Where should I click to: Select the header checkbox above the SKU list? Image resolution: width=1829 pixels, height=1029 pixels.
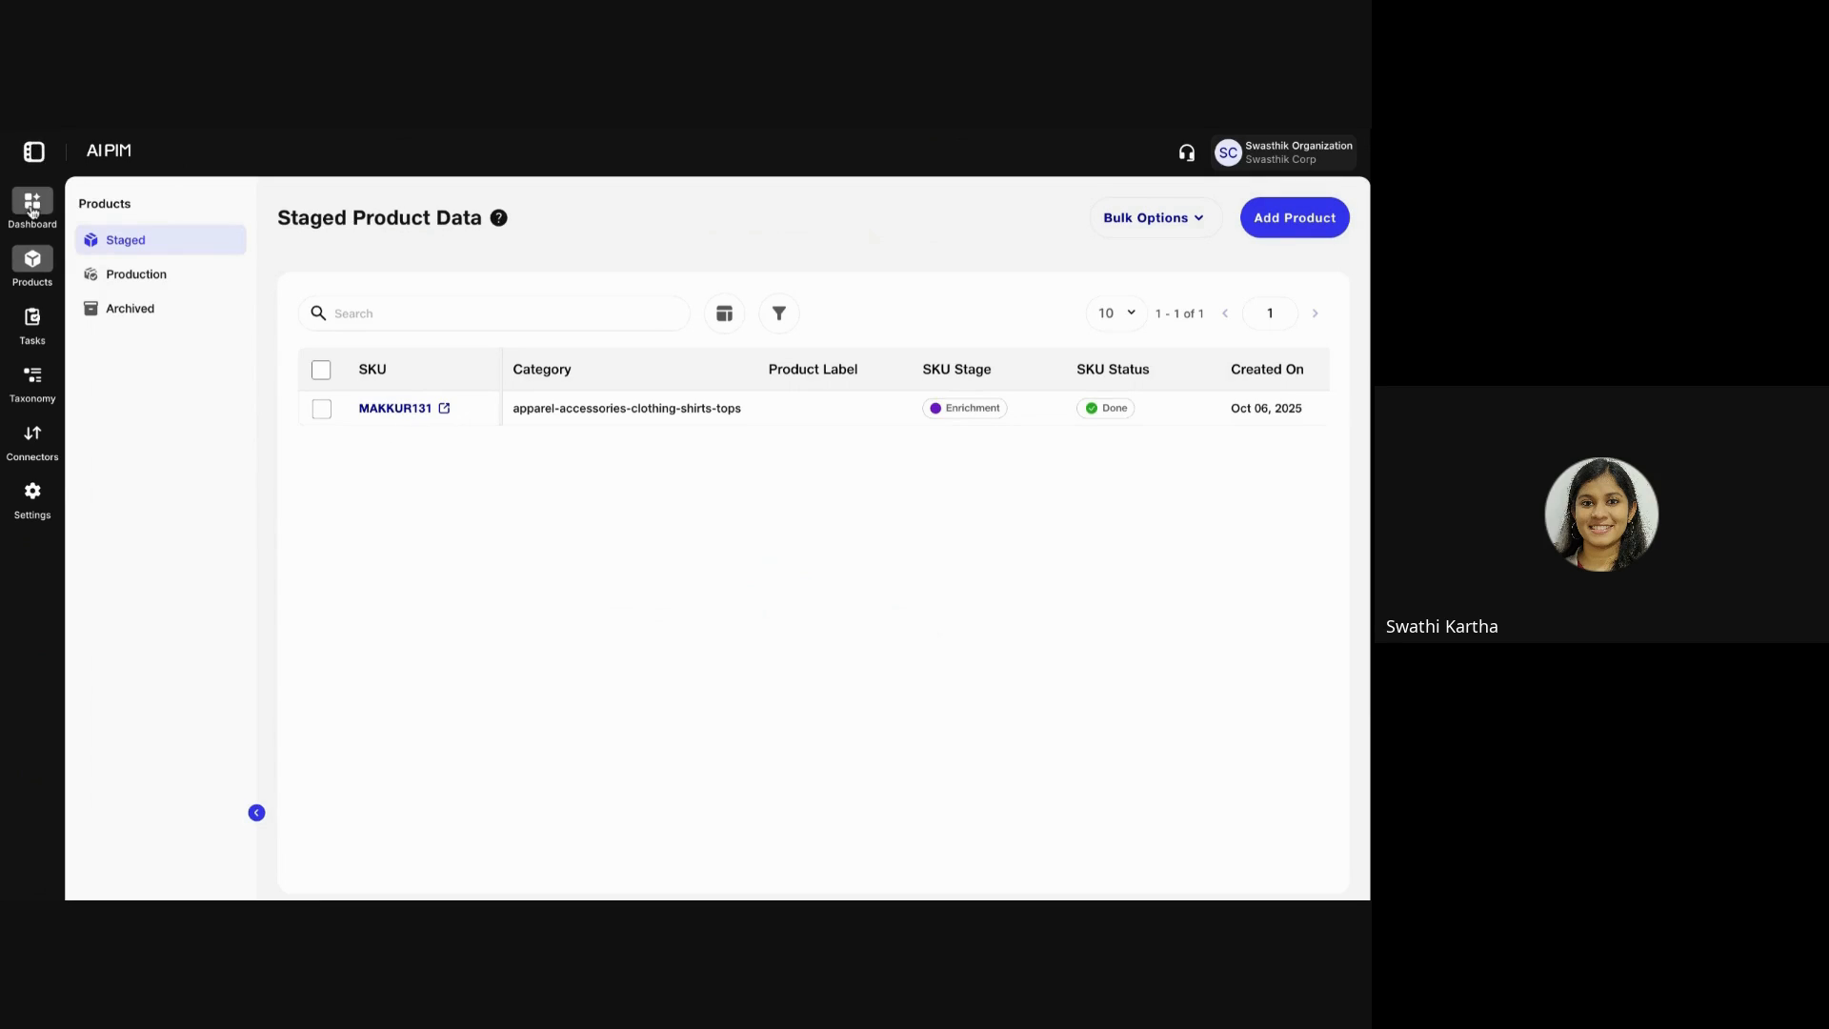[x=321, y=370]
